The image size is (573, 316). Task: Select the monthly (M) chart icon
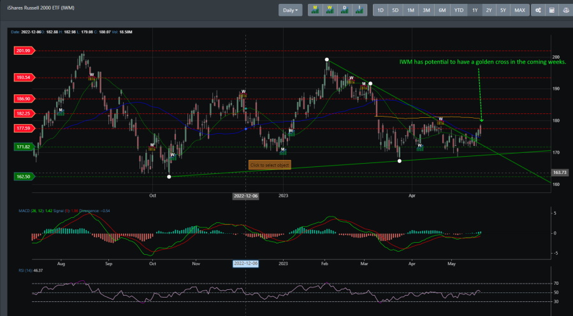pos(315,10)
